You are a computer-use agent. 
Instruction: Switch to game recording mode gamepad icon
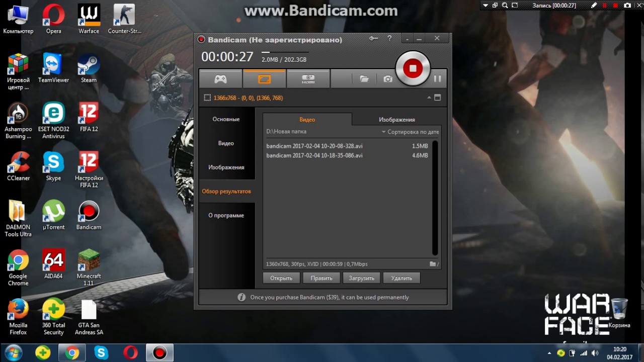click(220, 79)
